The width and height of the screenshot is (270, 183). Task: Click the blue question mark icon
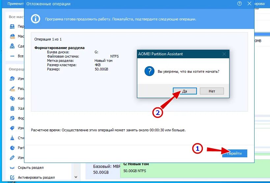click(149, 71)
